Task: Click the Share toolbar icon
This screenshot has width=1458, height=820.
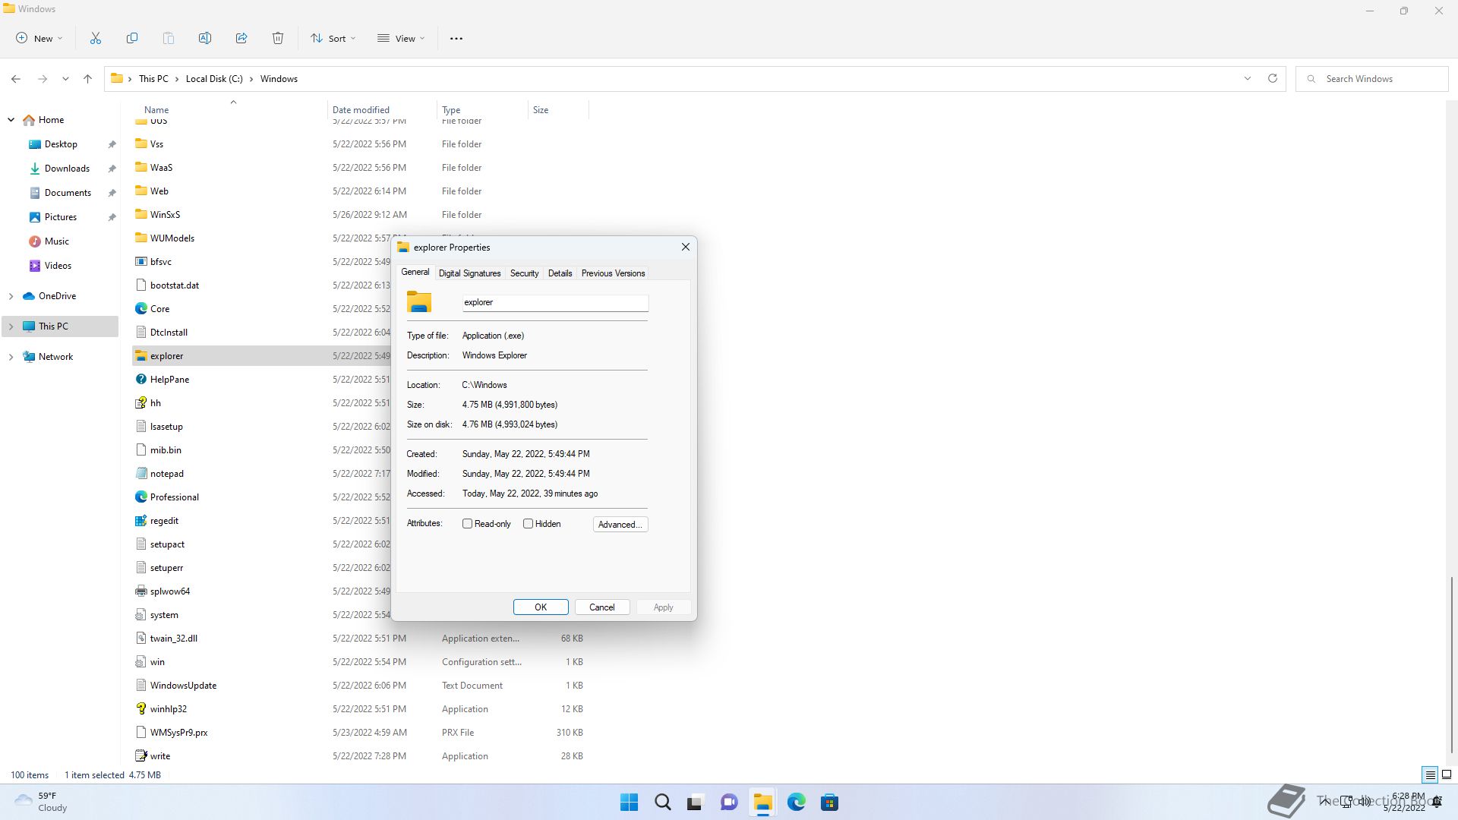Action: (x=241, y=38)
